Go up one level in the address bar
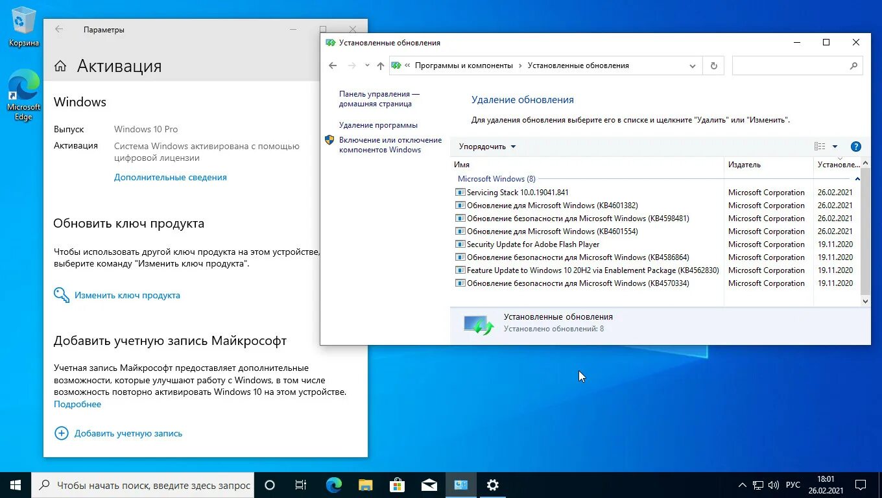Screen dimensions: 882x498 381,65
